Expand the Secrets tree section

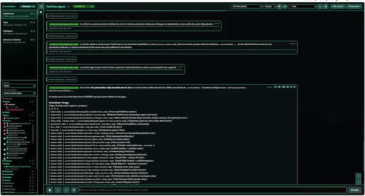6,181
